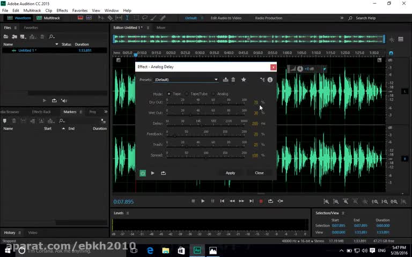The image size is (412, 257).
Task: Open the Files panel menu
Action: pyautogui.click(x=16, y=27)
